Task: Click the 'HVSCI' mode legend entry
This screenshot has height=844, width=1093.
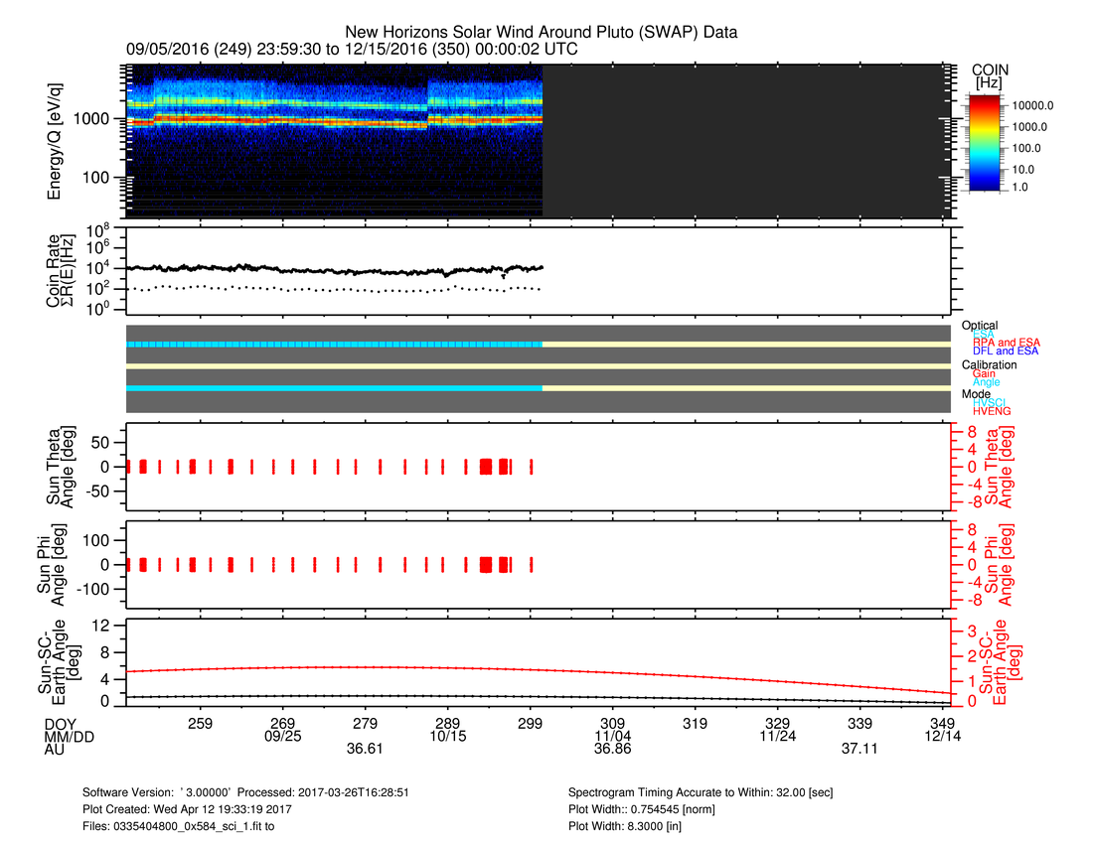Action: [x=989, y=402]
